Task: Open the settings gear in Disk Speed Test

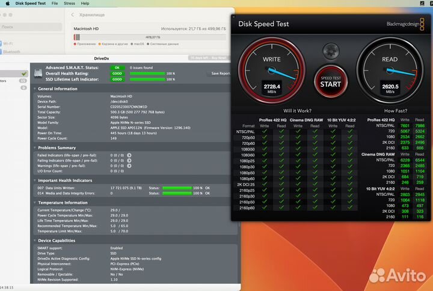Action: tap(331, 51)
